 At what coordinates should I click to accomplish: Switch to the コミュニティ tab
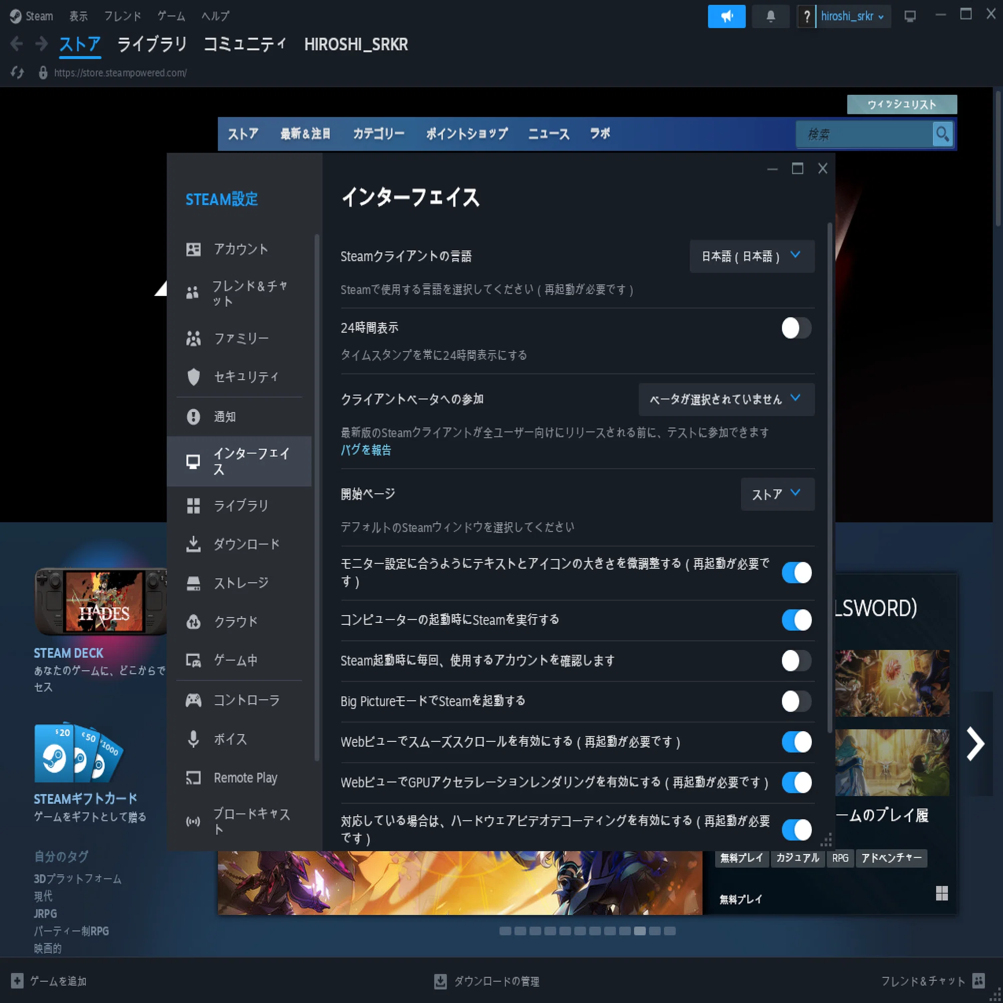(245, 44)
